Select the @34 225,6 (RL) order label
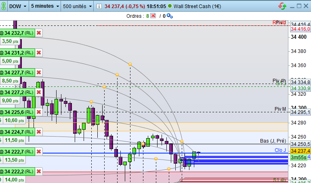The image size is (311, 183). click(x=17, y=112)
